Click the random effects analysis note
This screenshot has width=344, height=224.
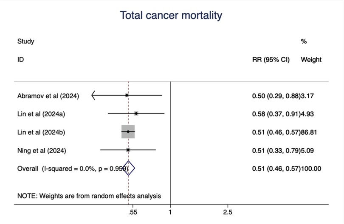[89, 196]
